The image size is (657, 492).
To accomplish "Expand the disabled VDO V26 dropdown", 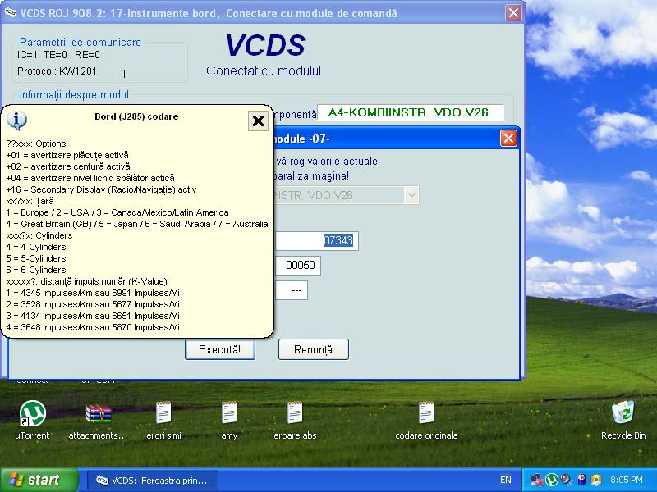I will [411, 195].
